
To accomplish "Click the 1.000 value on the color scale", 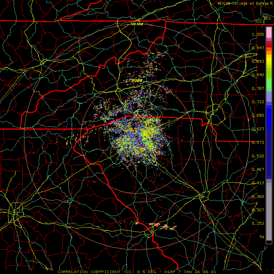I will pyautogui.click(x=258, y=34).
